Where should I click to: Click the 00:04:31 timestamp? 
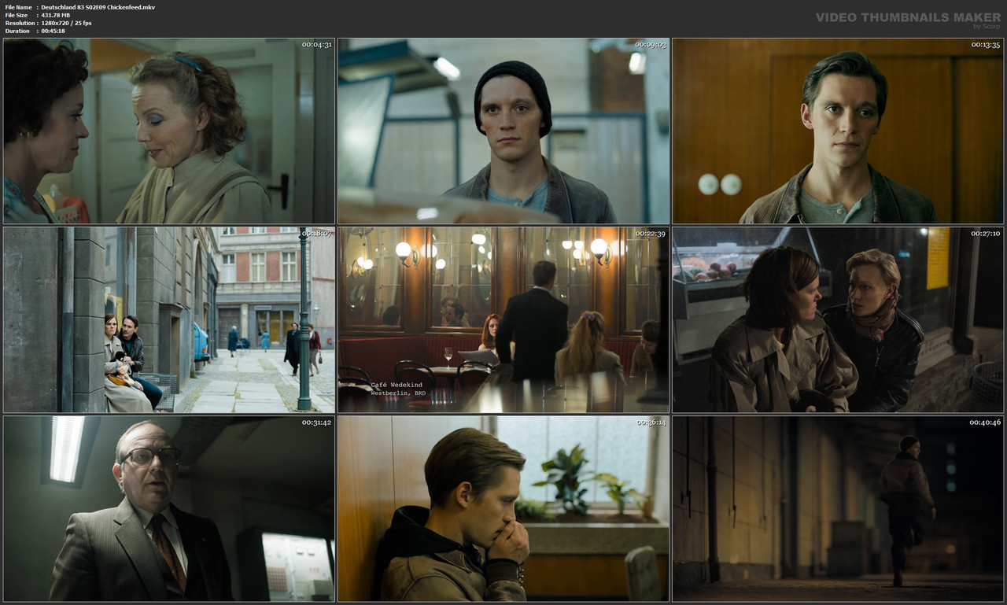[x=316, y=45]
